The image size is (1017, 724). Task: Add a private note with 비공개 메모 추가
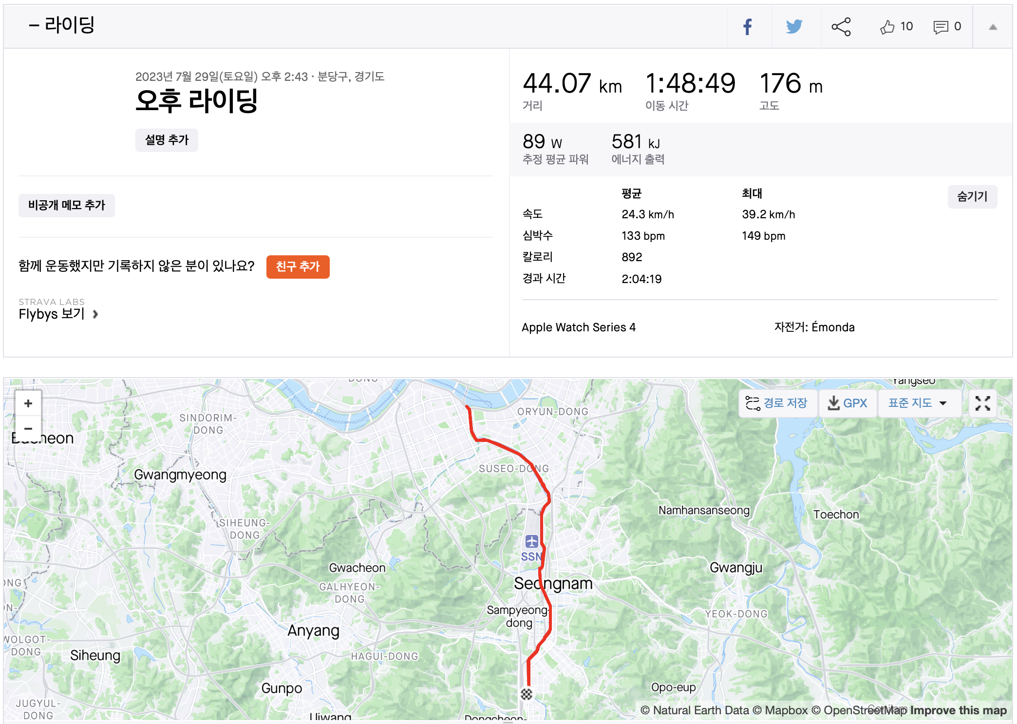click(67, 206)
